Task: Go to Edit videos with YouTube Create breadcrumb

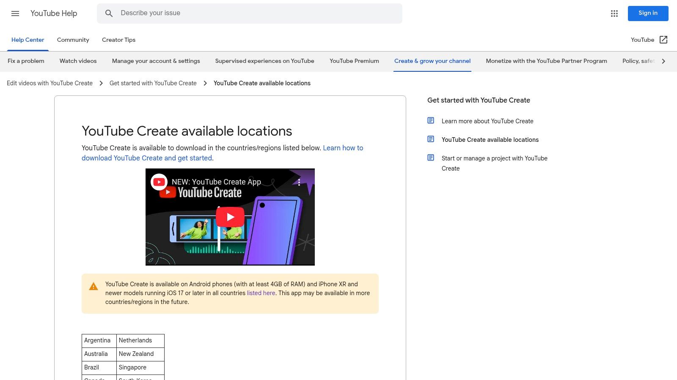Action: point(50,83)
